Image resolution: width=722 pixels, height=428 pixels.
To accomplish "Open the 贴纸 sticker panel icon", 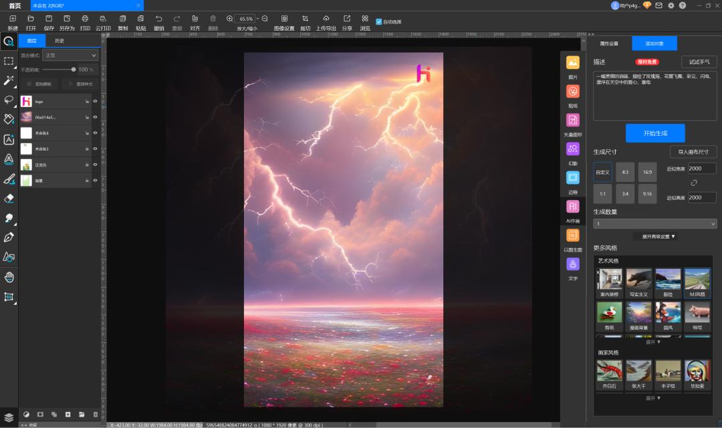I will point(573,92).
